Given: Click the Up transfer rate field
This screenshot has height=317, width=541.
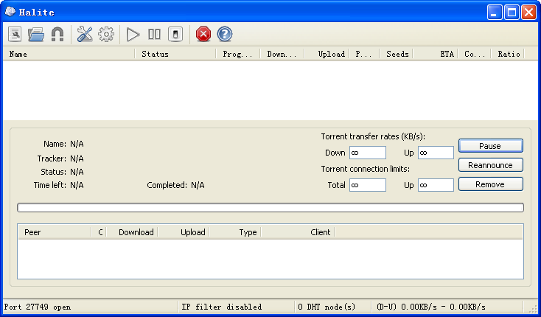Looking at the screenshot, I should coord(436,153).
